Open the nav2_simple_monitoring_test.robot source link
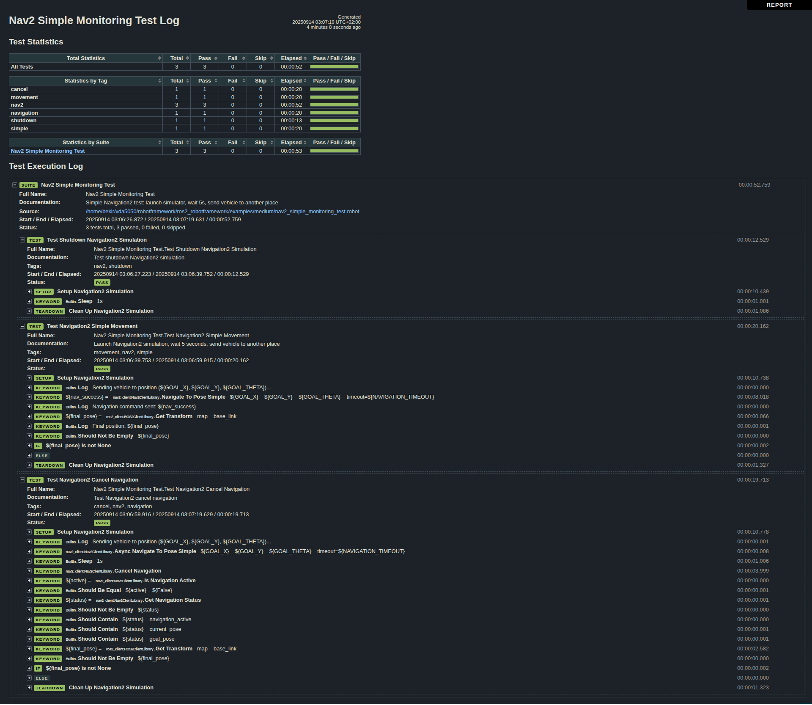 tap(222, 211)
